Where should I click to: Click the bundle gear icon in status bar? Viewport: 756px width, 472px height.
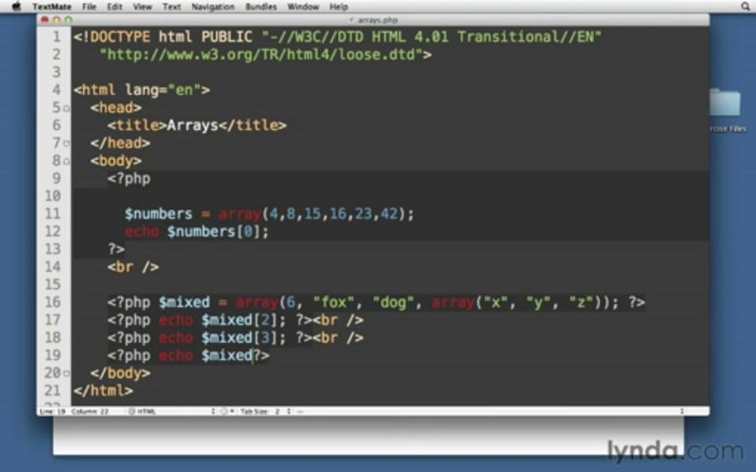(223, 412)
